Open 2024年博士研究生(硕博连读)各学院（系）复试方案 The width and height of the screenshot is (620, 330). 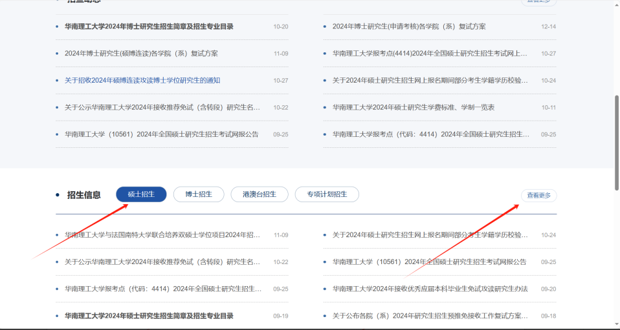(141, 54)
